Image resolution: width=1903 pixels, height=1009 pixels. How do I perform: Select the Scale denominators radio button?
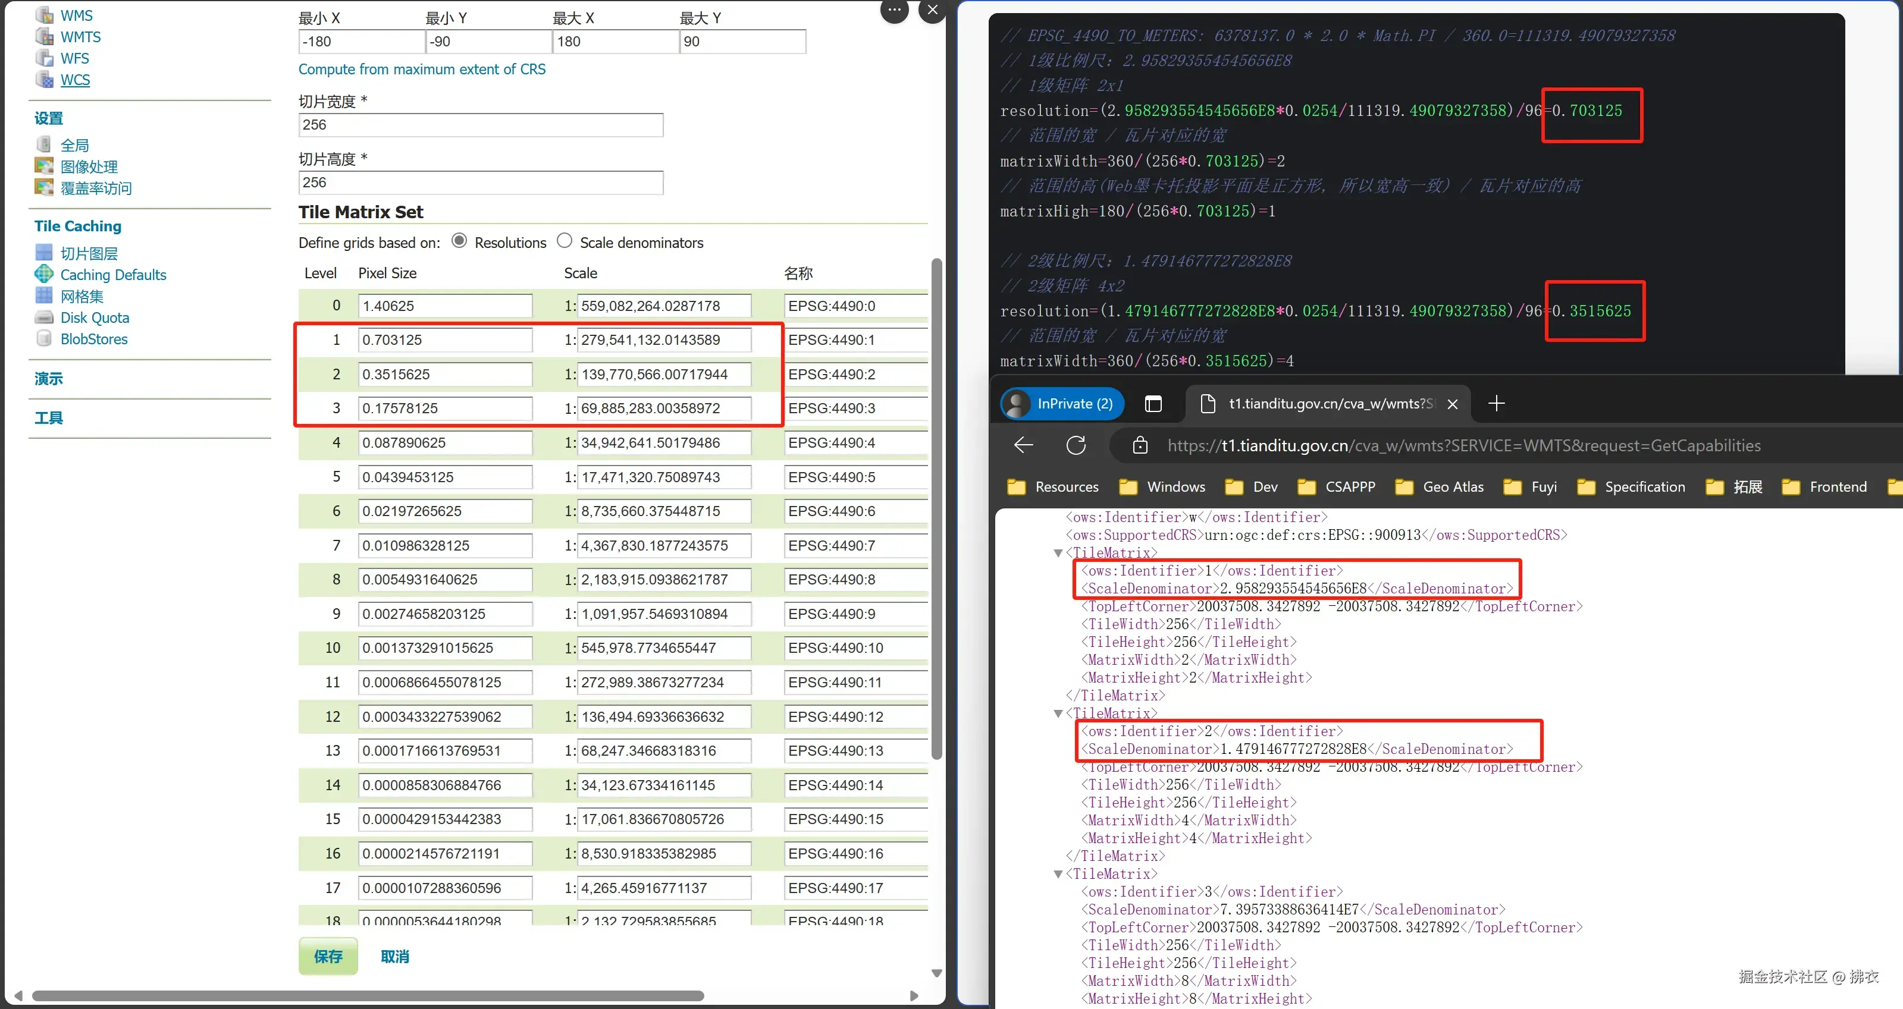tap(565, 241)
